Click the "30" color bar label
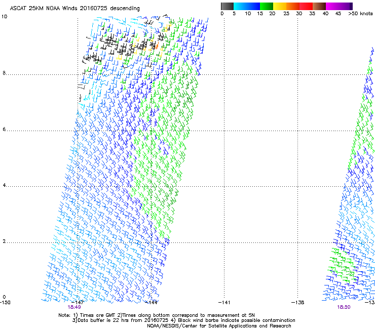The width and height of the screenshot is (375, 329). pos(299,14)
